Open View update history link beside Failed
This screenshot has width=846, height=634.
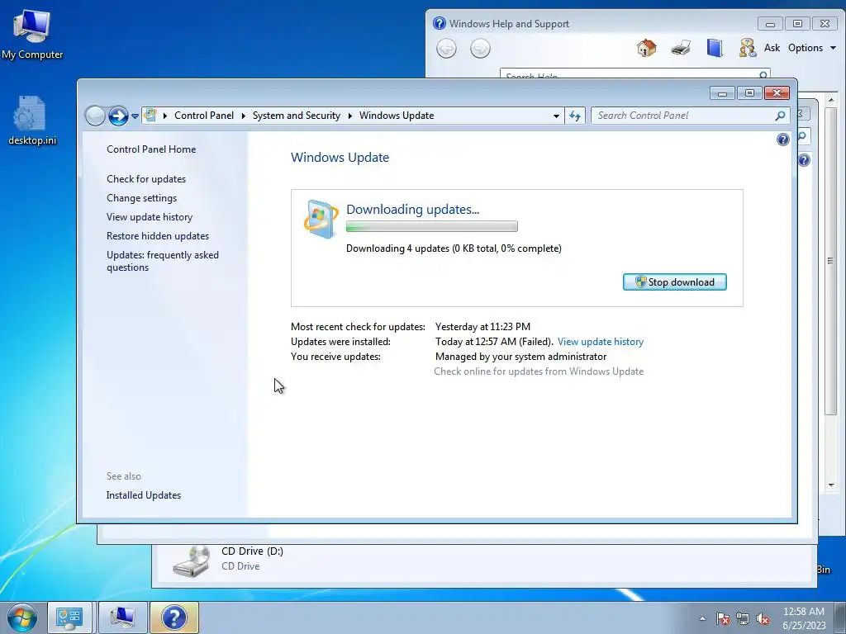[x=601, y=342]
